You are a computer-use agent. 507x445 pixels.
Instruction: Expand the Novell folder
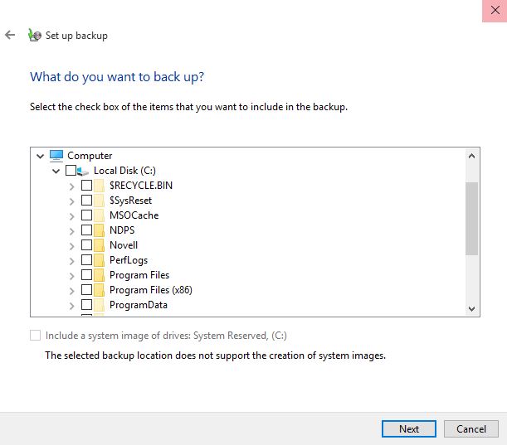coord(72,246)
